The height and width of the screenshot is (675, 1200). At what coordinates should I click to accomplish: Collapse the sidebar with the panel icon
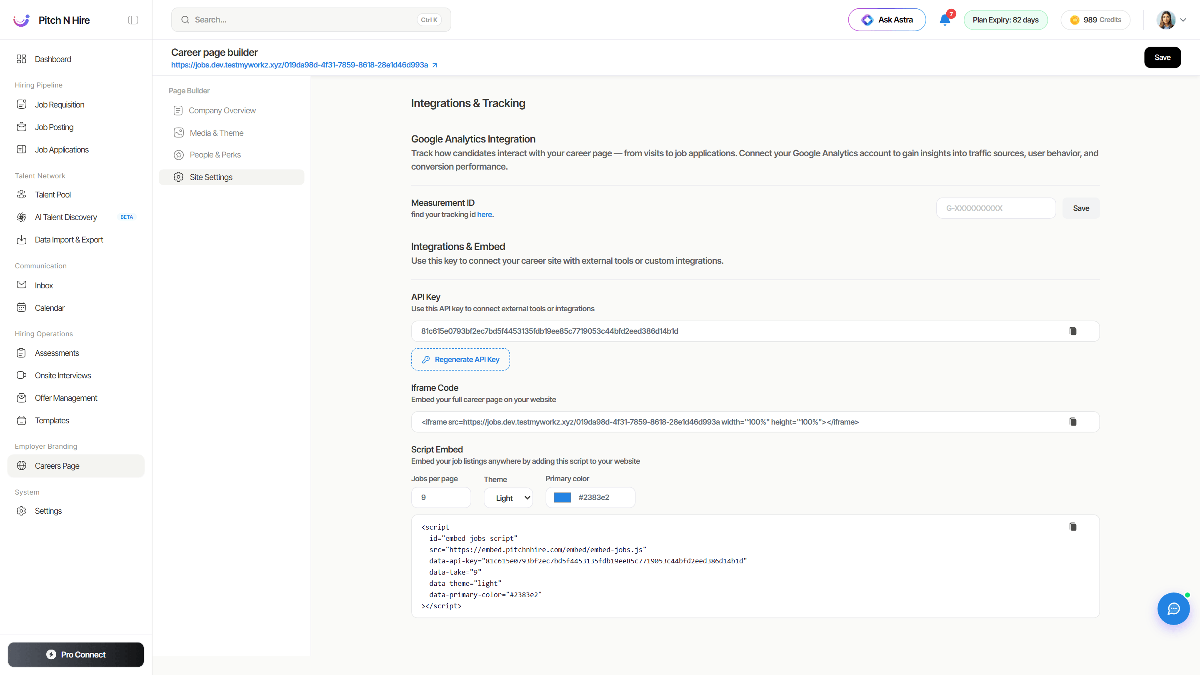click(x=133, y=20)
